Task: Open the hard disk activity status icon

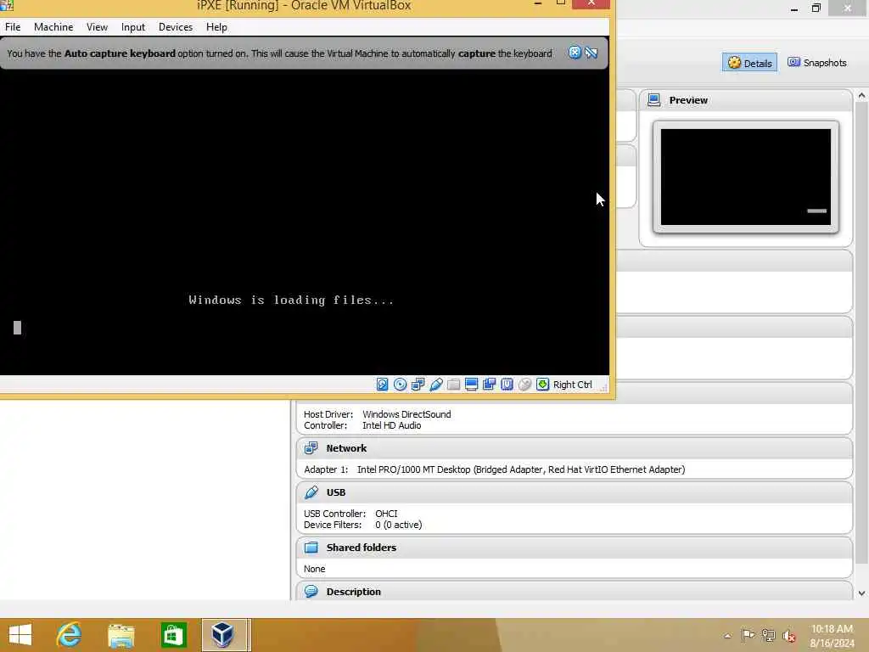Action: point(383,385)
